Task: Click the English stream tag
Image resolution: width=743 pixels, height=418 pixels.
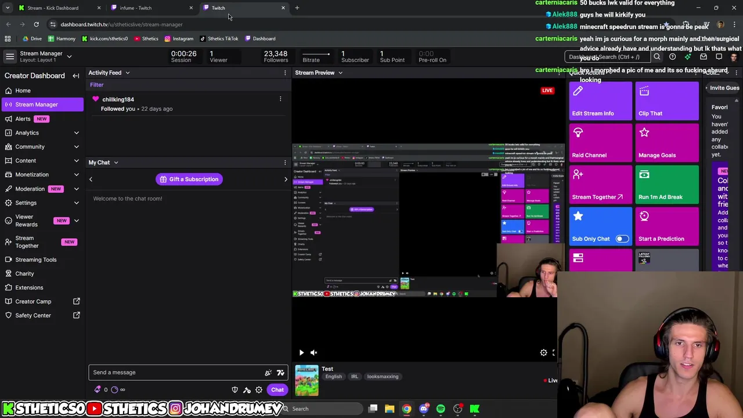Action: coord(333,377)
